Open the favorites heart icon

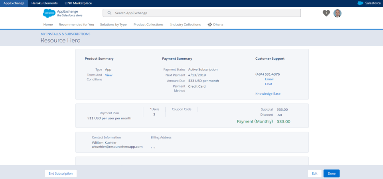[x=326, y=13]
